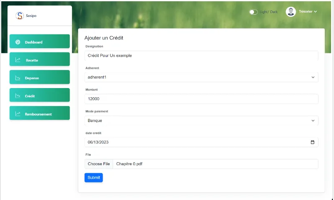Click the Dashboard globe icon
The width and height of the screenshot is (334, 200).
pyautogui.click(x=18, y=42)
